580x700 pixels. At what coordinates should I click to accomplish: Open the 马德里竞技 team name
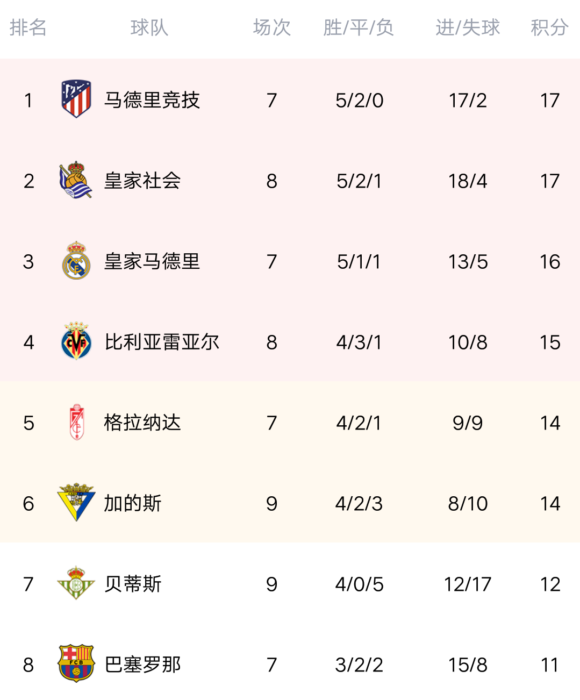click(152, 100)
